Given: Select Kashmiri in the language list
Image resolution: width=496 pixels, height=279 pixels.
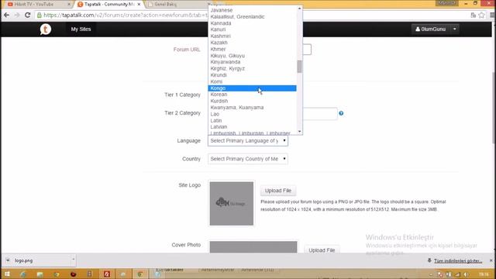Looking at the screenshot, I should point(252,36).
